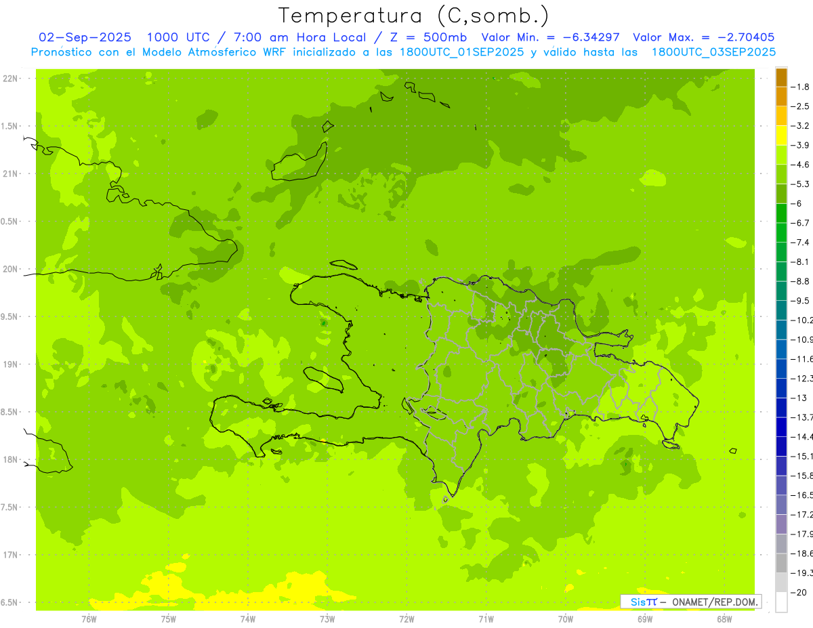The width and height of the screenshot is (813, 628).
Task: Click the "-1.8" colorbar value
Action: pyautogui.click(x=801, y=87)
